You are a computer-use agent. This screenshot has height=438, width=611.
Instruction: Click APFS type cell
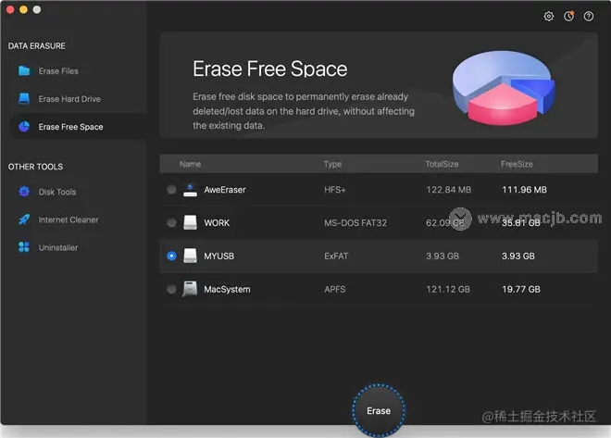coord(335,289)
